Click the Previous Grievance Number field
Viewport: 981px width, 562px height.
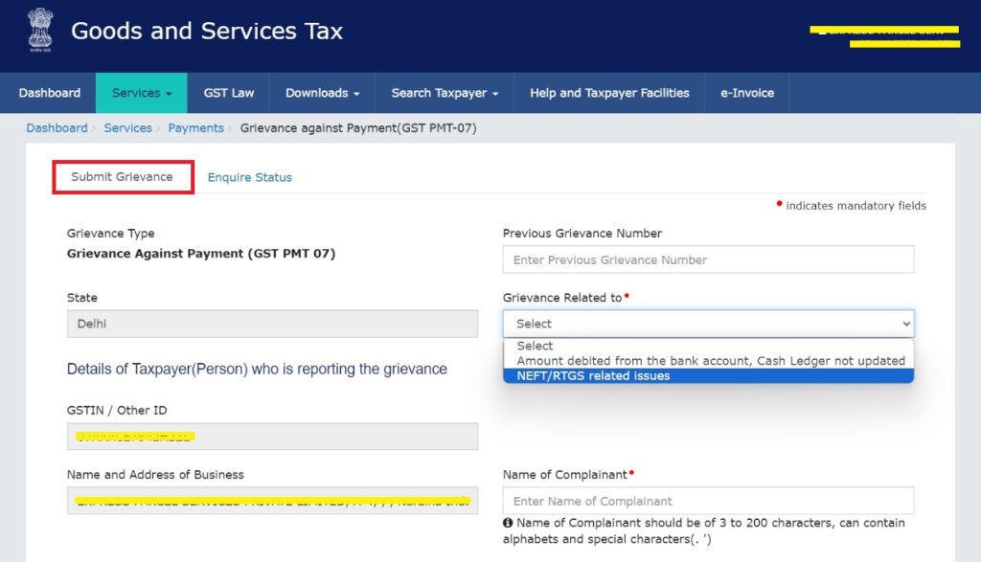coord(708,259)
